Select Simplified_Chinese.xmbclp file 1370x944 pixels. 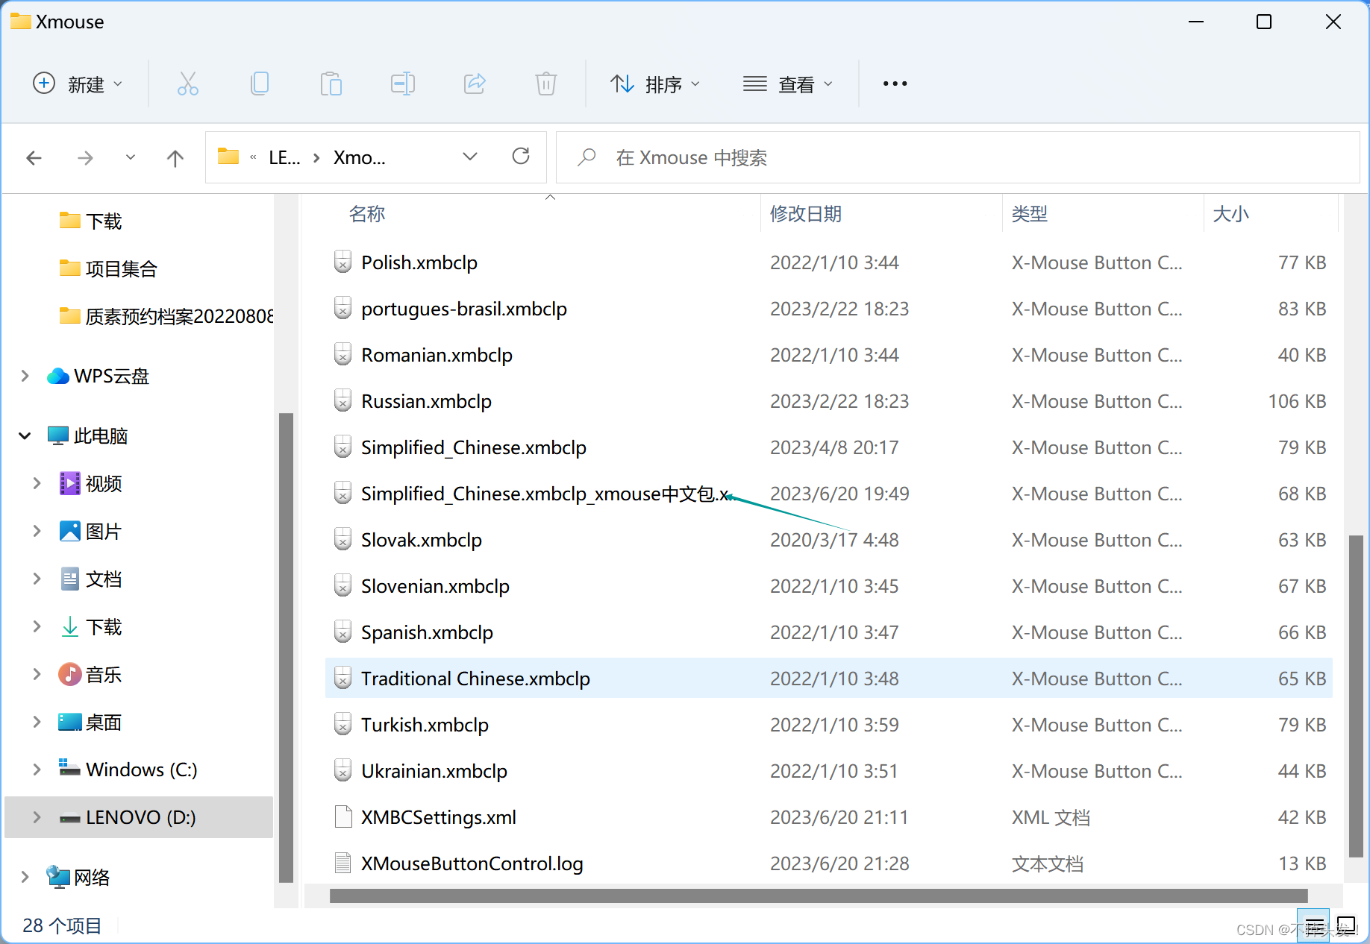pyautogui.click(x=829, y=447)
